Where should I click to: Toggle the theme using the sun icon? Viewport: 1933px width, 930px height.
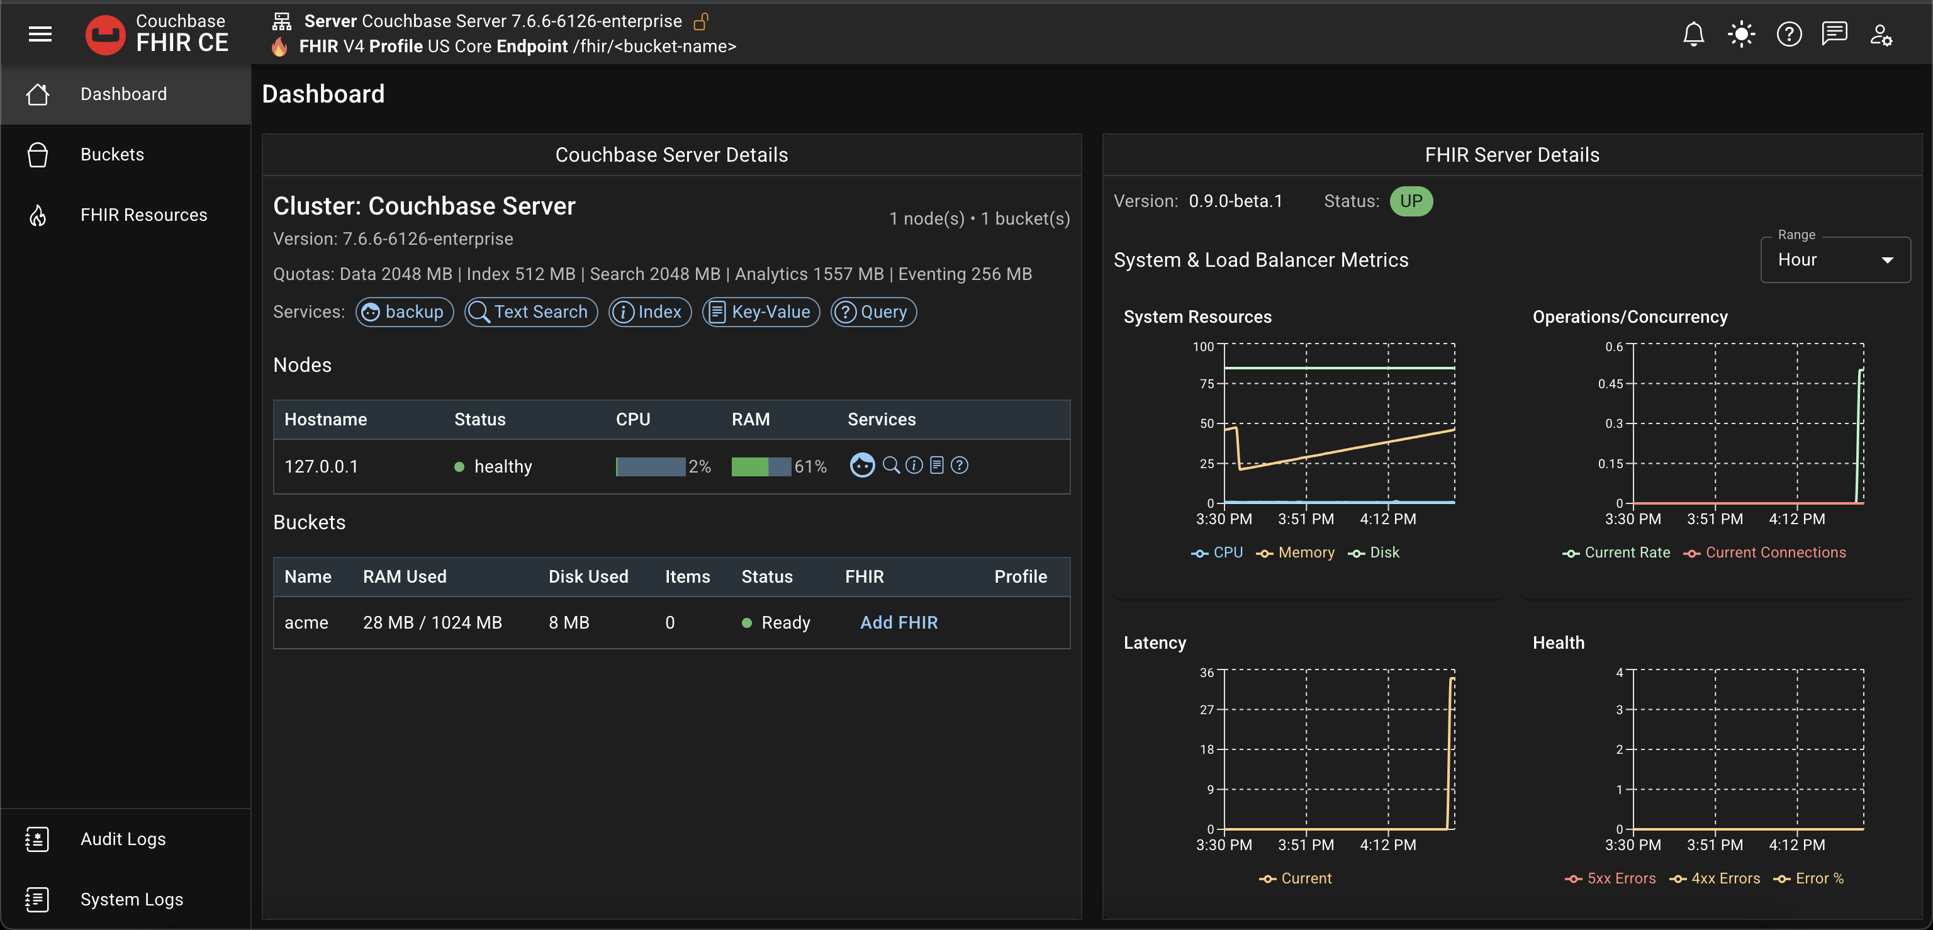1742,34
